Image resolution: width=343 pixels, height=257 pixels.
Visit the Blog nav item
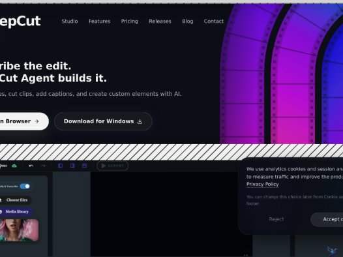click(x=188, y=22)
